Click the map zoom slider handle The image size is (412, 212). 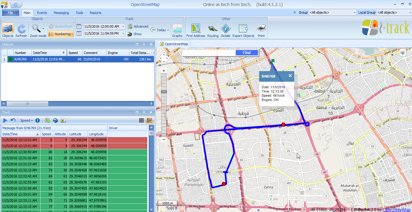click(164, 91)
